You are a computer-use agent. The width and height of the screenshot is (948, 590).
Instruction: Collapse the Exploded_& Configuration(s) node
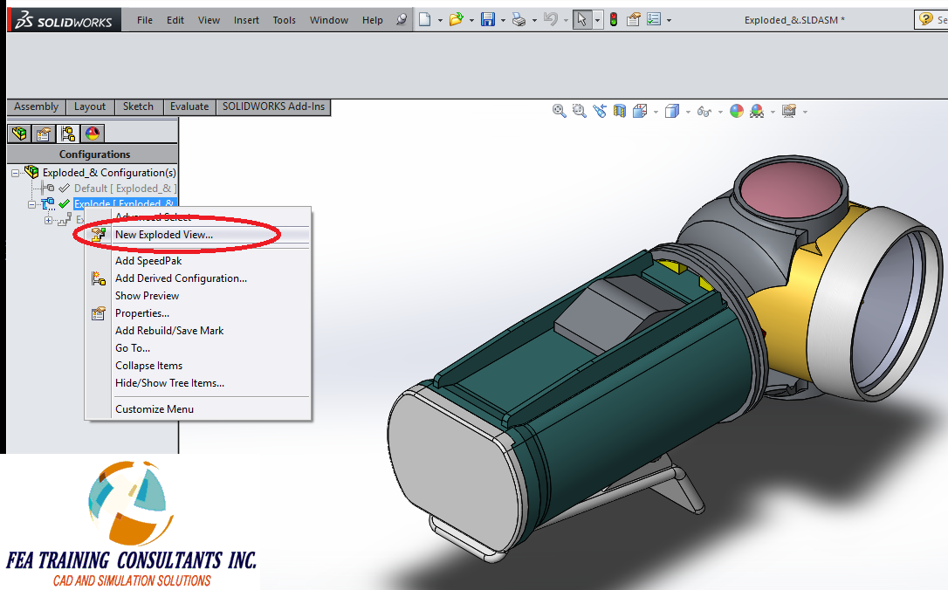(x=15, y=172)
